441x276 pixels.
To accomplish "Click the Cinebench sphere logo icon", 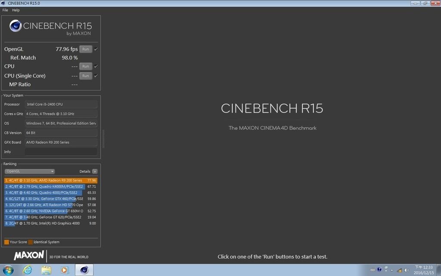I will [16, 26].
